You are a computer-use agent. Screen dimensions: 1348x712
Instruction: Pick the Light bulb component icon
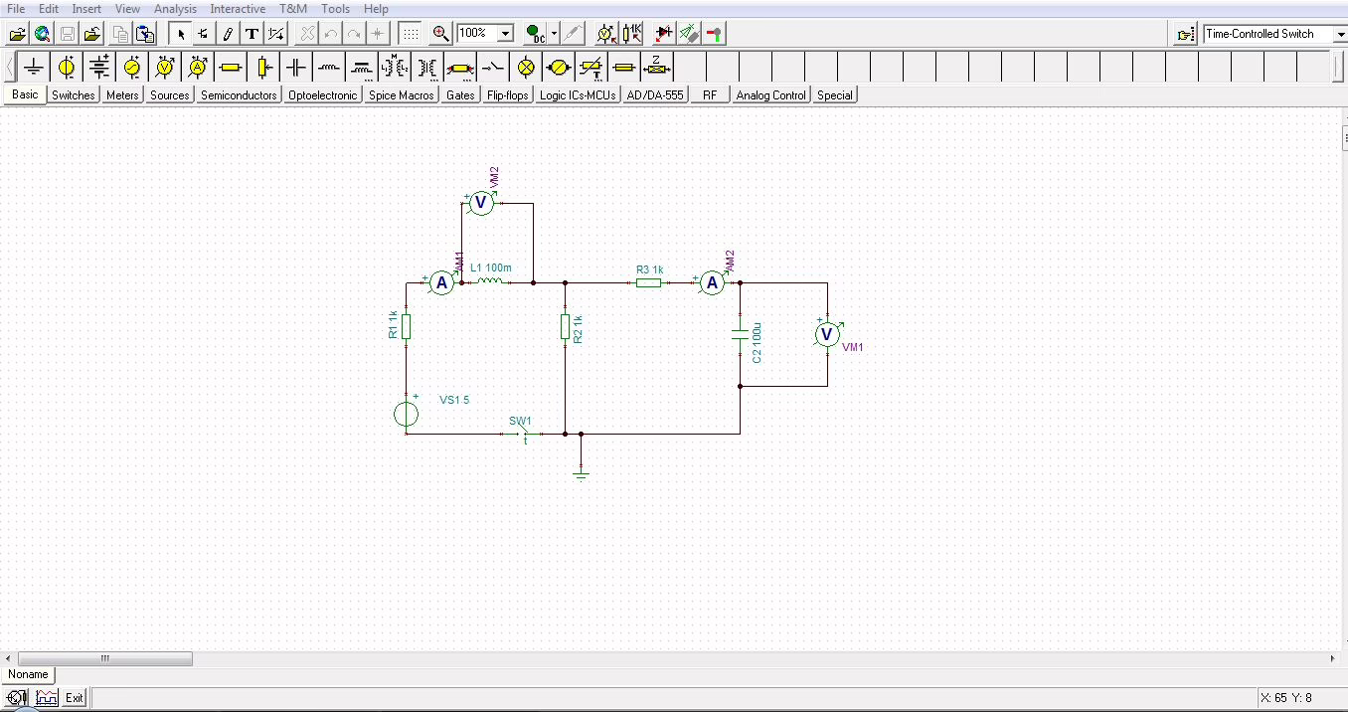pos(526,68)
